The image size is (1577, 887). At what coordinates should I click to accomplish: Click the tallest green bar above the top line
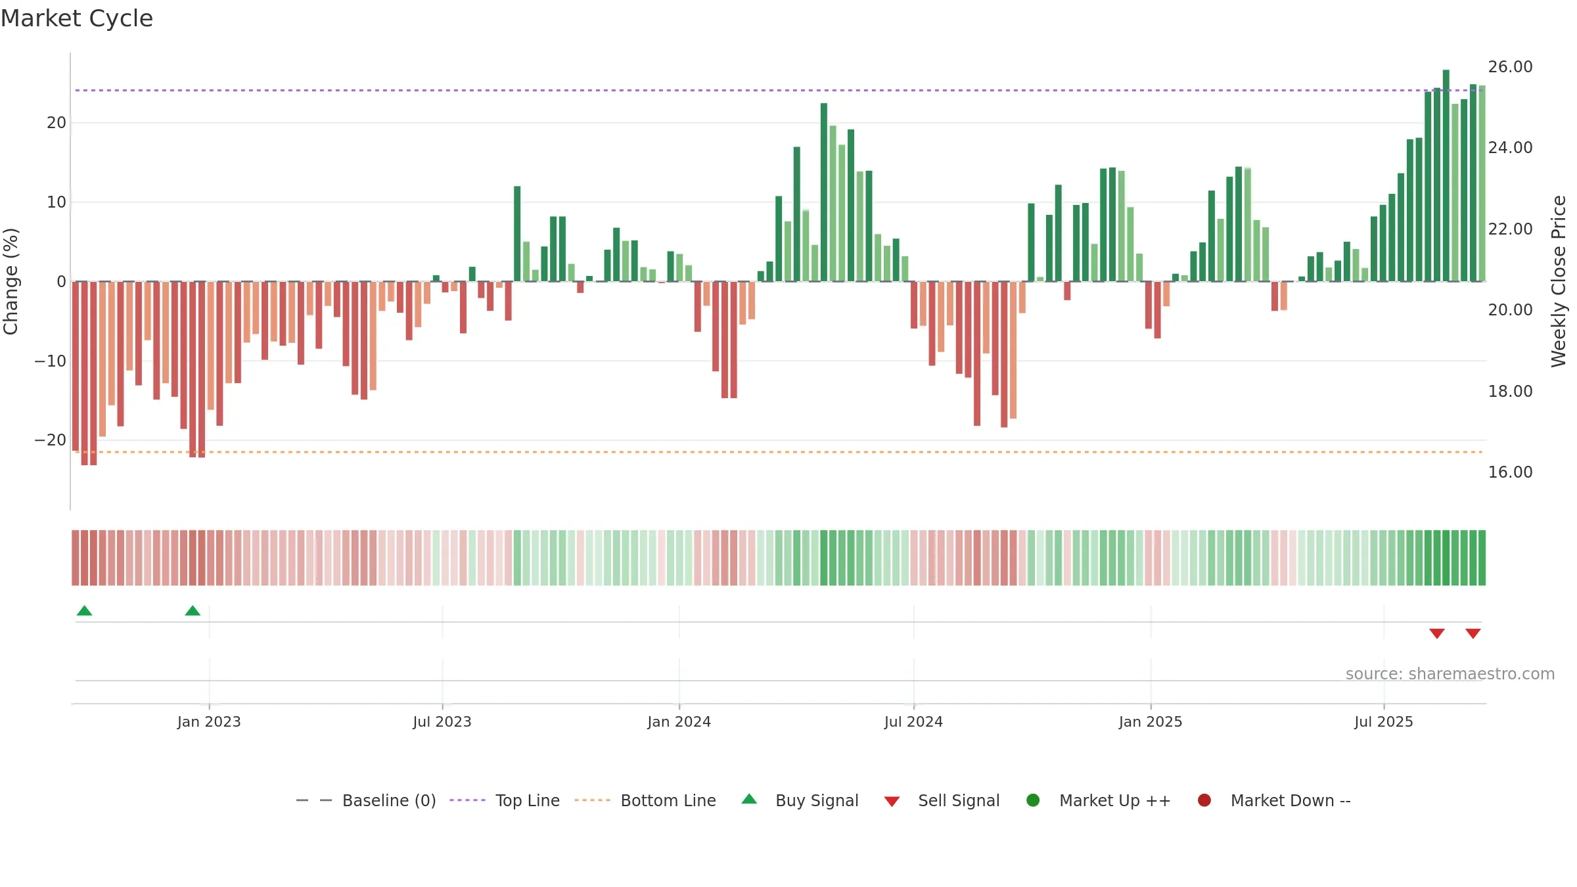point(1446,175)
